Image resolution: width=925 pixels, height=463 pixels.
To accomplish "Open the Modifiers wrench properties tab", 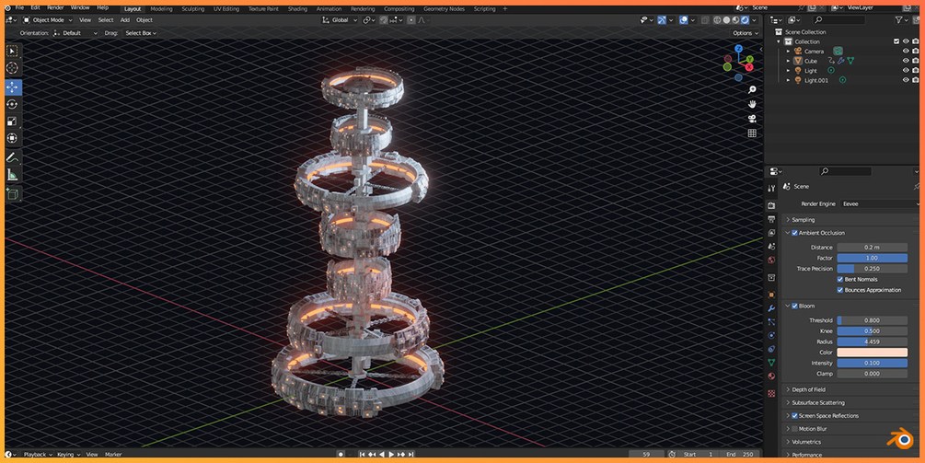I will [x=771, y=308].
